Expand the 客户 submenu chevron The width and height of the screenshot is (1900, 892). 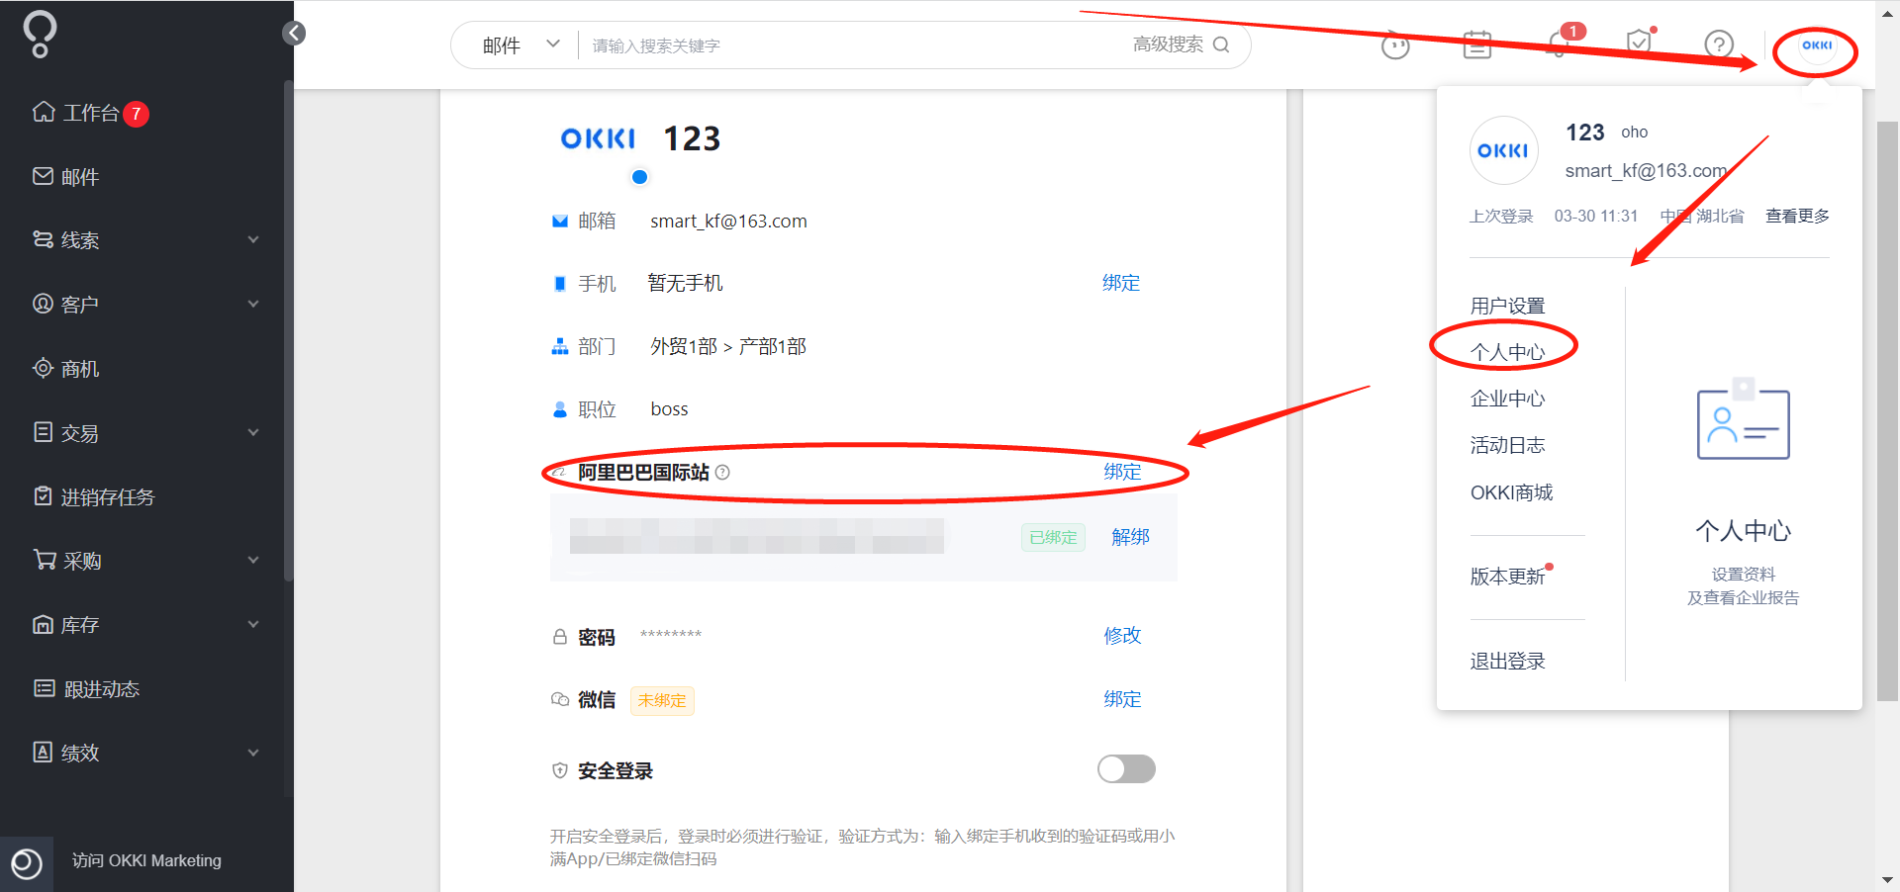pos(253,304)
